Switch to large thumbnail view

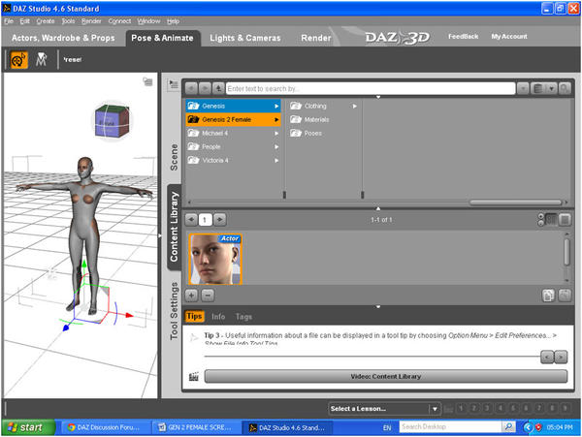tap(565, 220)
